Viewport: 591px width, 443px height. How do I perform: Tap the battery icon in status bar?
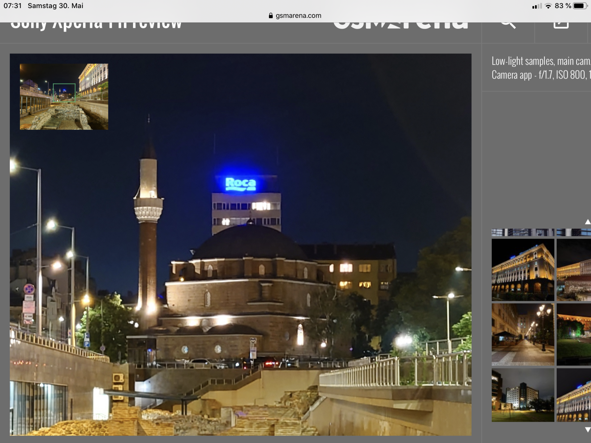coord(580,6)
